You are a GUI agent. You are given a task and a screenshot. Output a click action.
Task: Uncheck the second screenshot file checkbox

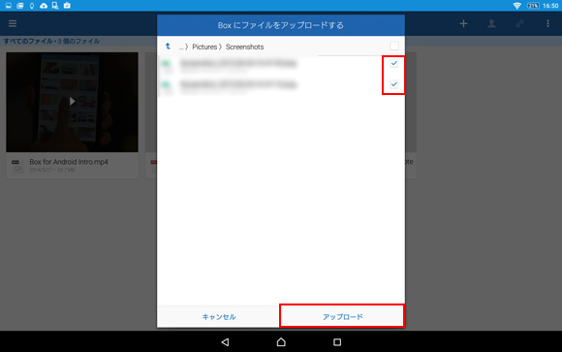click(x=394, y=84)
